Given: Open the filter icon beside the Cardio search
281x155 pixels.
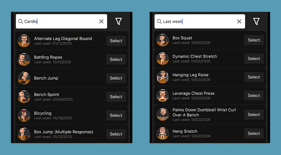Looking at the screenshot, I should pyautogui.click(x=118, y=21).
